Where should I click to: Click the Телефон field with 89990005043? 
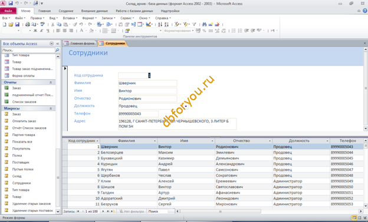tap(138, 114)
